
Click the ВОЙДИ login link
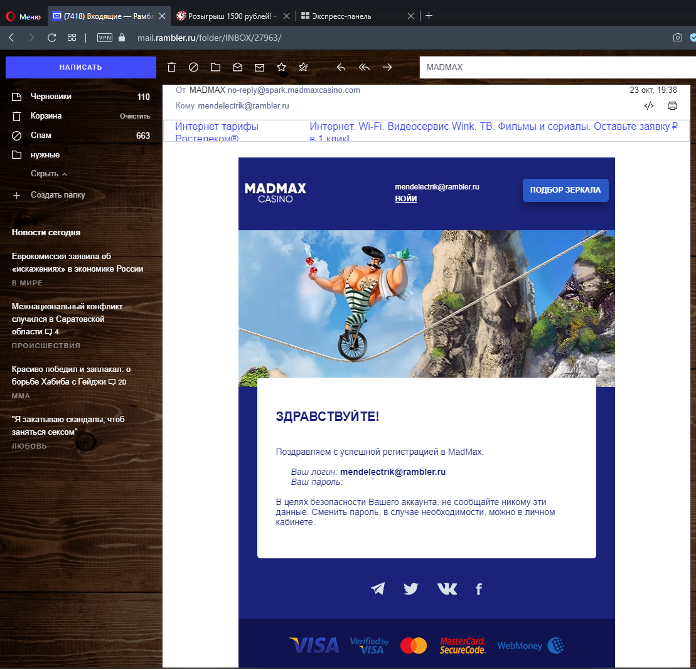point(405,199)
